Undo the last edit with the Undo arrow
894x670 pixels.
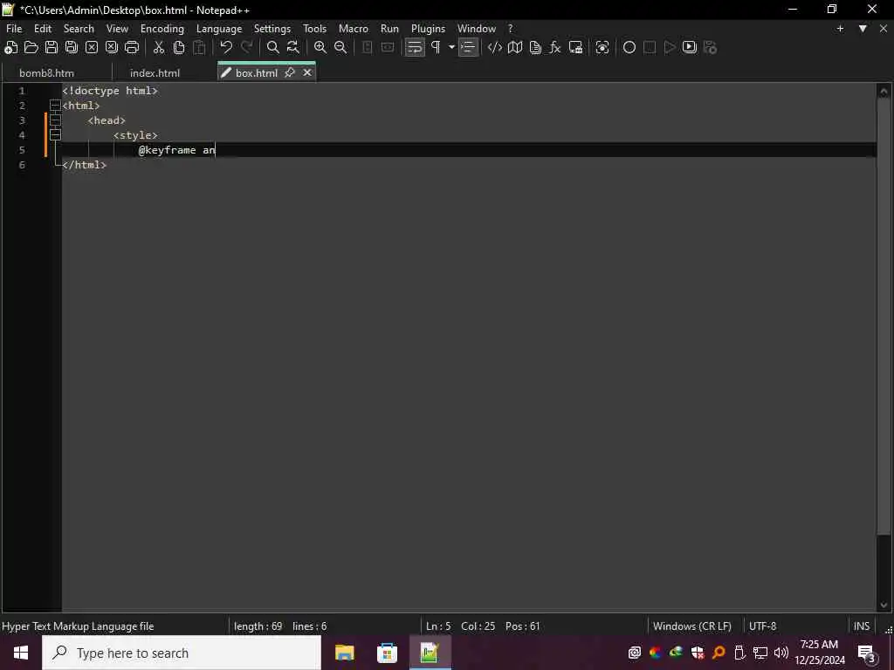(226, 48)
